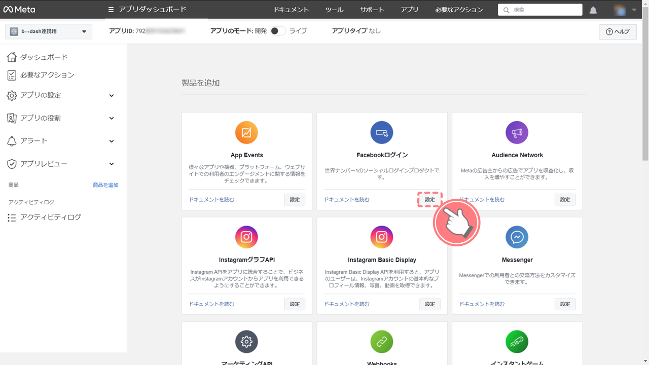Click the アクティビティログ list icon
This screenshot has width=649, height=365.
(12, 217)
